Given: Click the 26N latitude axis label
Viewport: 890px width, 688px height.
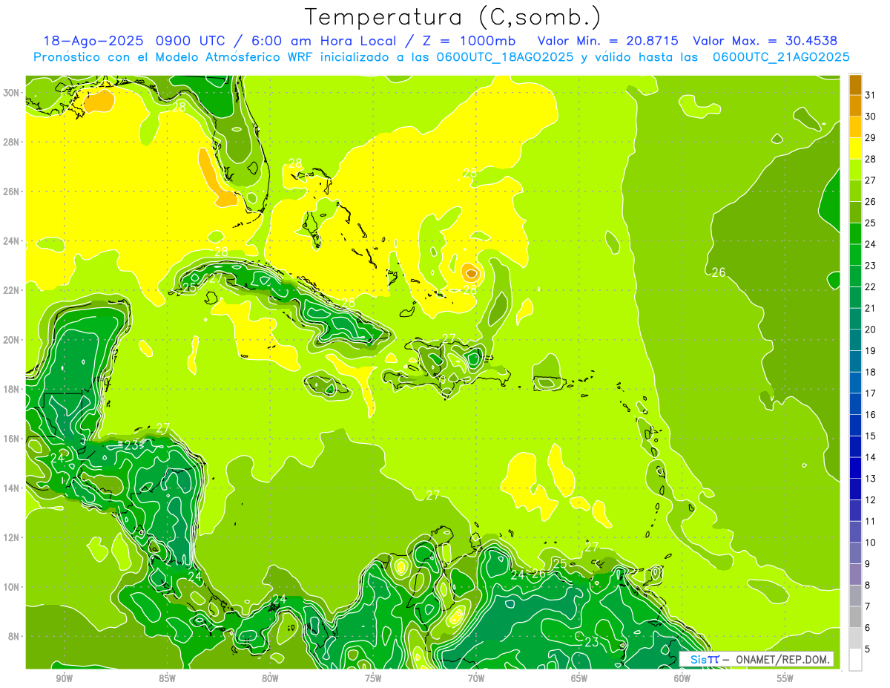Looking at the screenshot, I should 10,191.
